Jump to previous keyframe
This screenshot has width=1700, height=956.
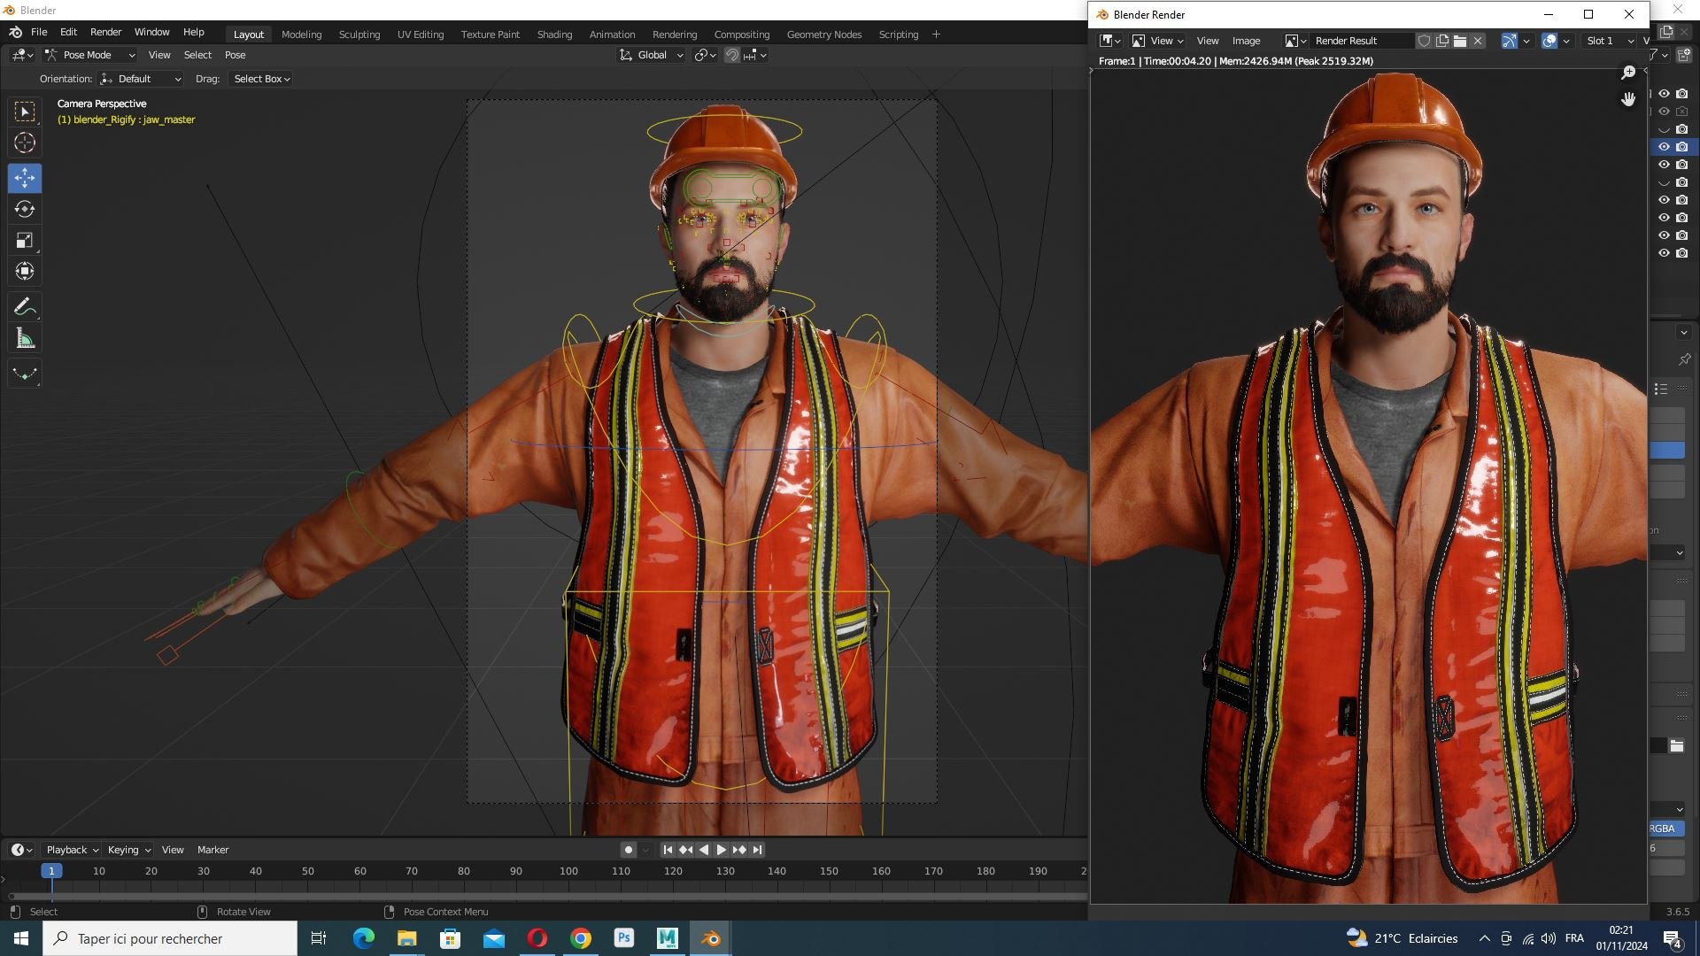685,850
